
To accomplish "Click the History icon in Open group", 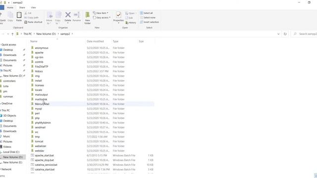I will point(127,23).
